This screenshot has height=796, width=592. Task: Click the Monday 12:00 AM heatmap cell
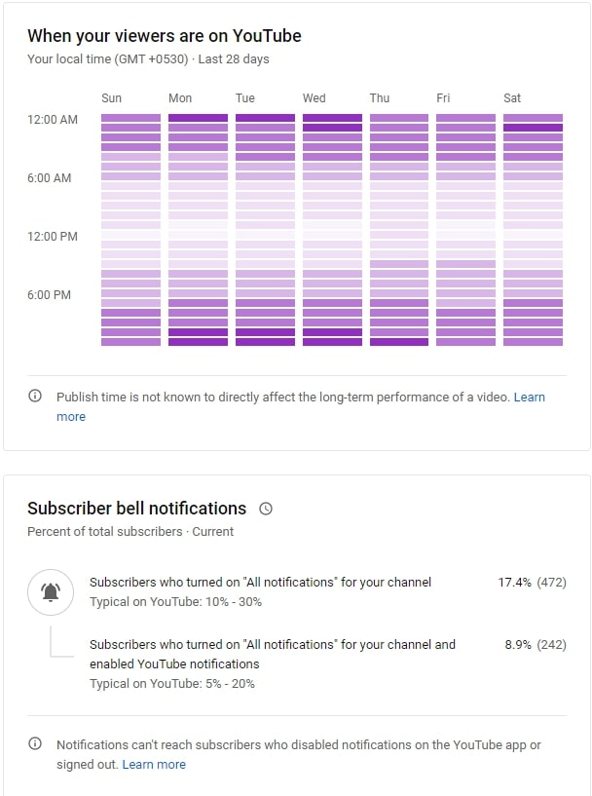pyautogui.click(x=198, y=118)
